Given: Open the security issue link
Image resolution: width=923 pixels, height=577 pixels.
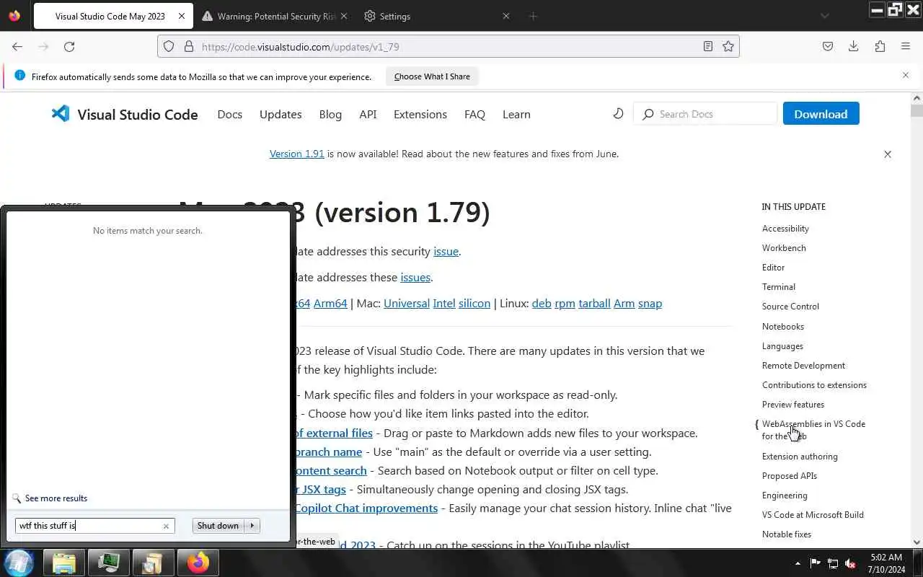Looking at the screenshot, I should coord(446,252).
